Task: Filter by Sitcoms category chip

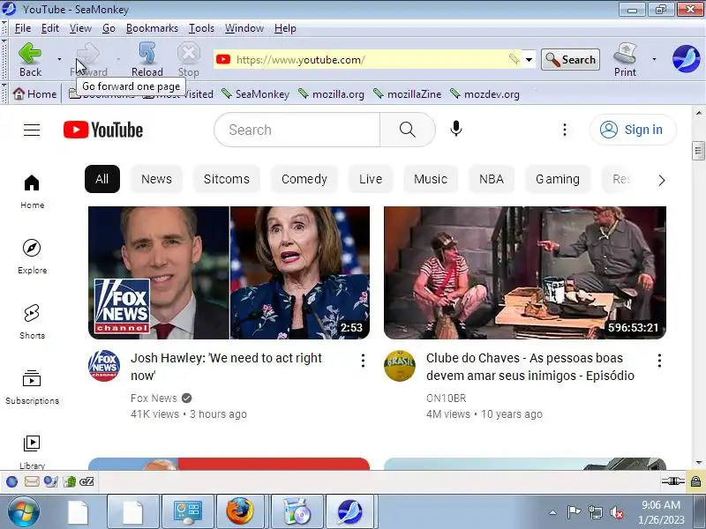Action: [x=227, y=179]
